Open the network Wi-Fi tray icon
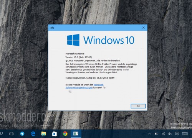The image size is (192, 138). tap(163, 134)
